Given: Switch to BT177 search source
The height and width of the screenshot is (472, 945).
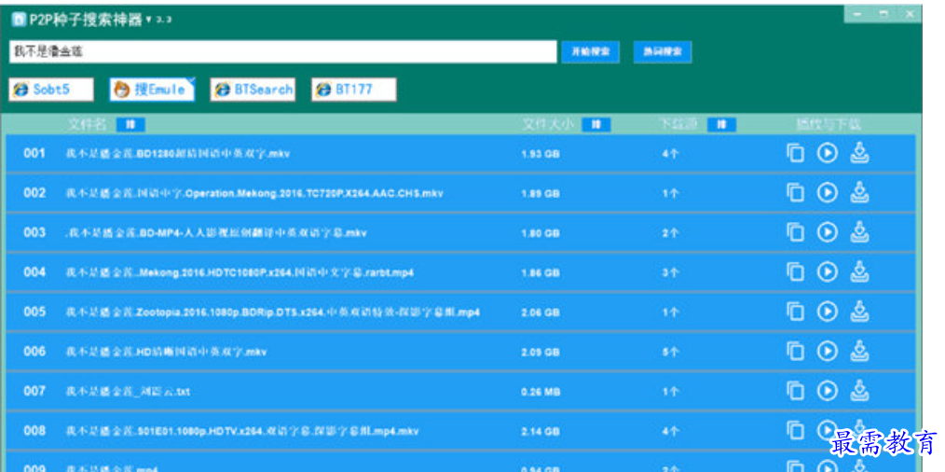Looking at the screenshot, I should [354, 90].
